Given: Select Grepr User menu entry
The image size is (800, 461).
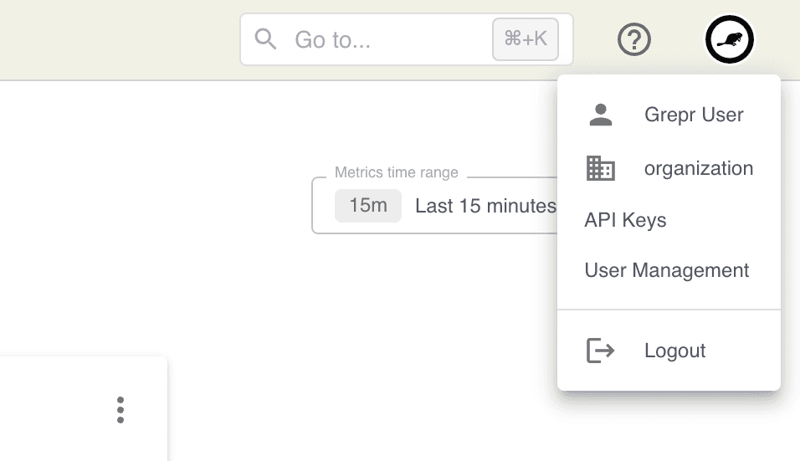Looking at the screenshot, I should [669, 115].
